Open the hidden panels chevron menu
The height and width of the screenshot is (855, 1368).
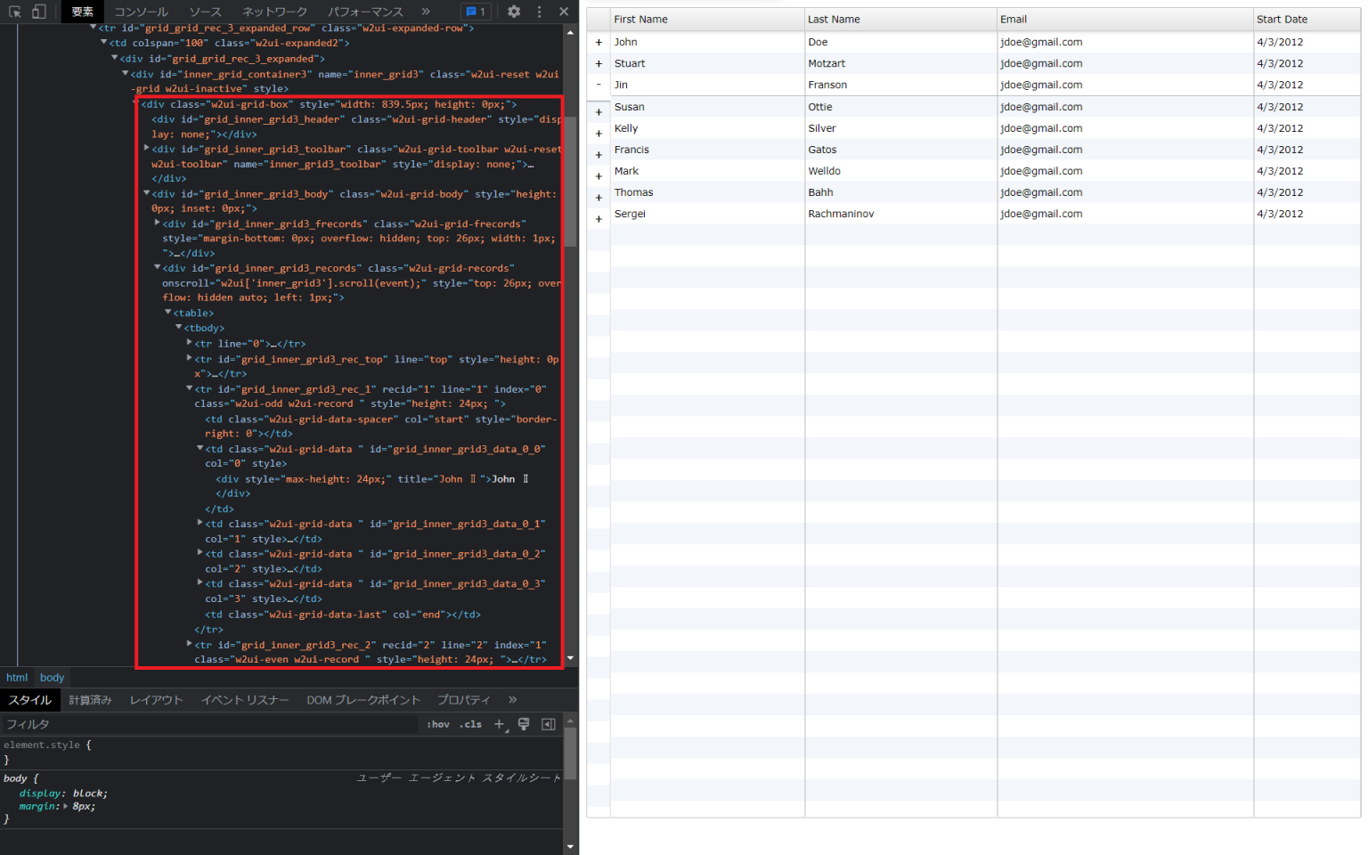426,12
